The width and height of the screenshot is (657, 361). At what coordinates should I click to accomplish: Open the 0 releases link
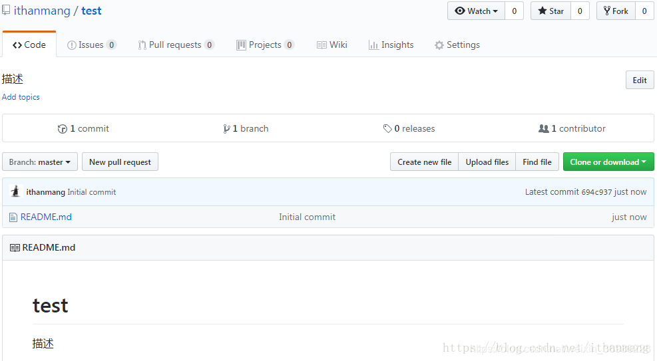(x=409, y=129)
